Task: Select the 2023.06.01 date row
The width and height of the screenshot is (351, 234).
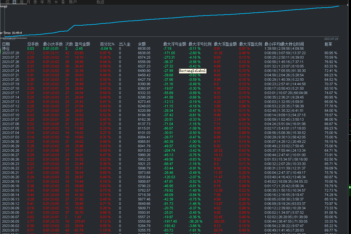Action: 11,231
